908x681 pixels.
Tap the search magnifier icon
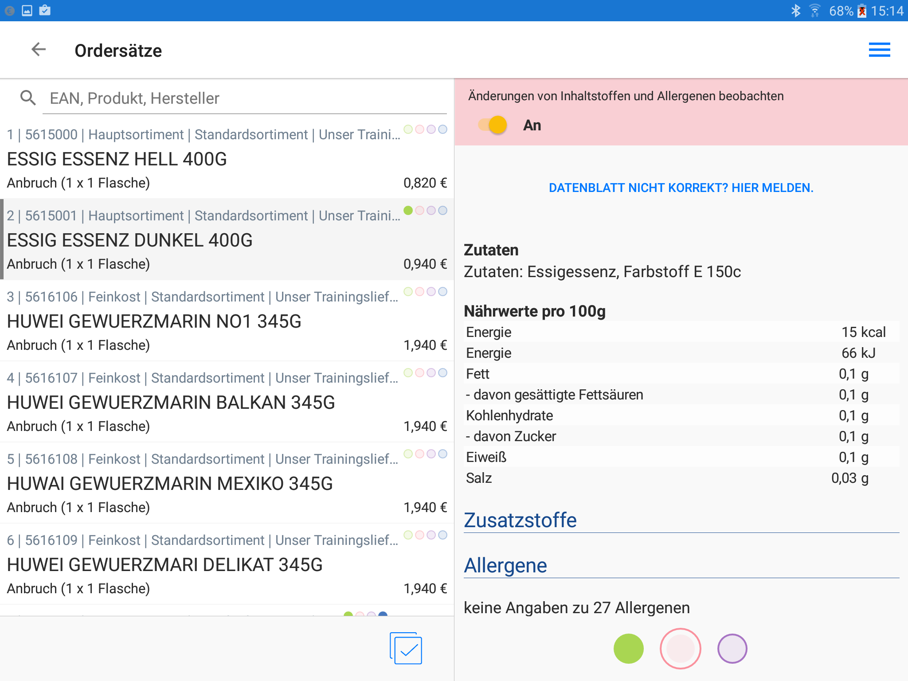click(28, 98)
